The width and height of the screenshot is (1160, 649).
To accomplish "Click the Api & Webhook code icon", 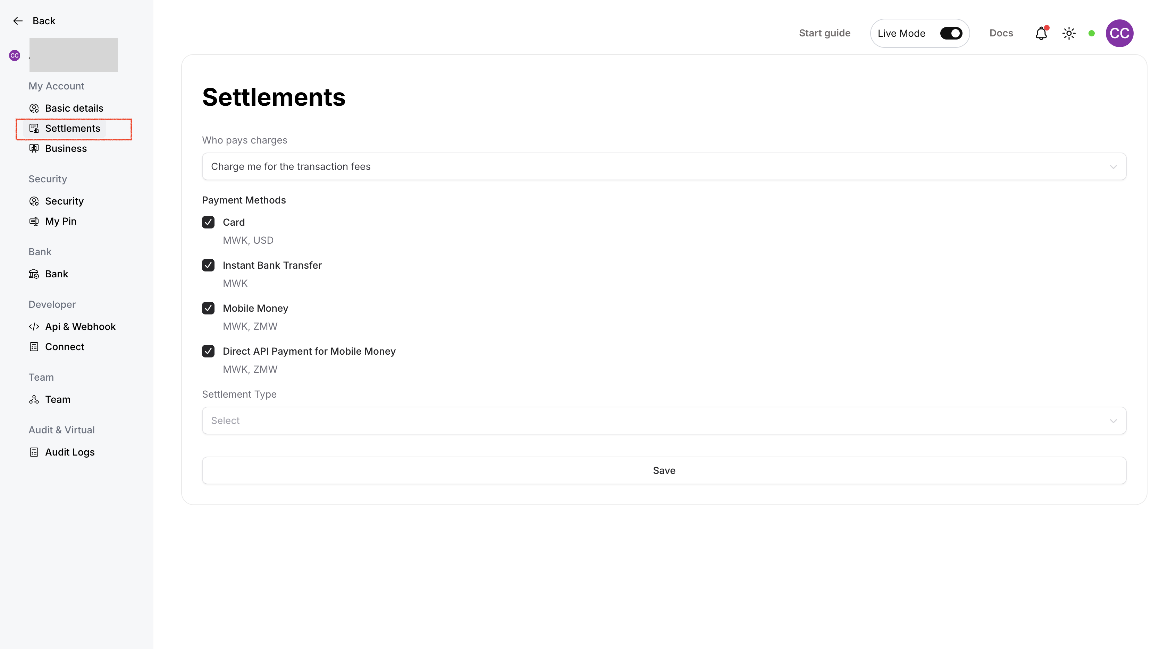I will pyautogui.click(x=34, y=327).
